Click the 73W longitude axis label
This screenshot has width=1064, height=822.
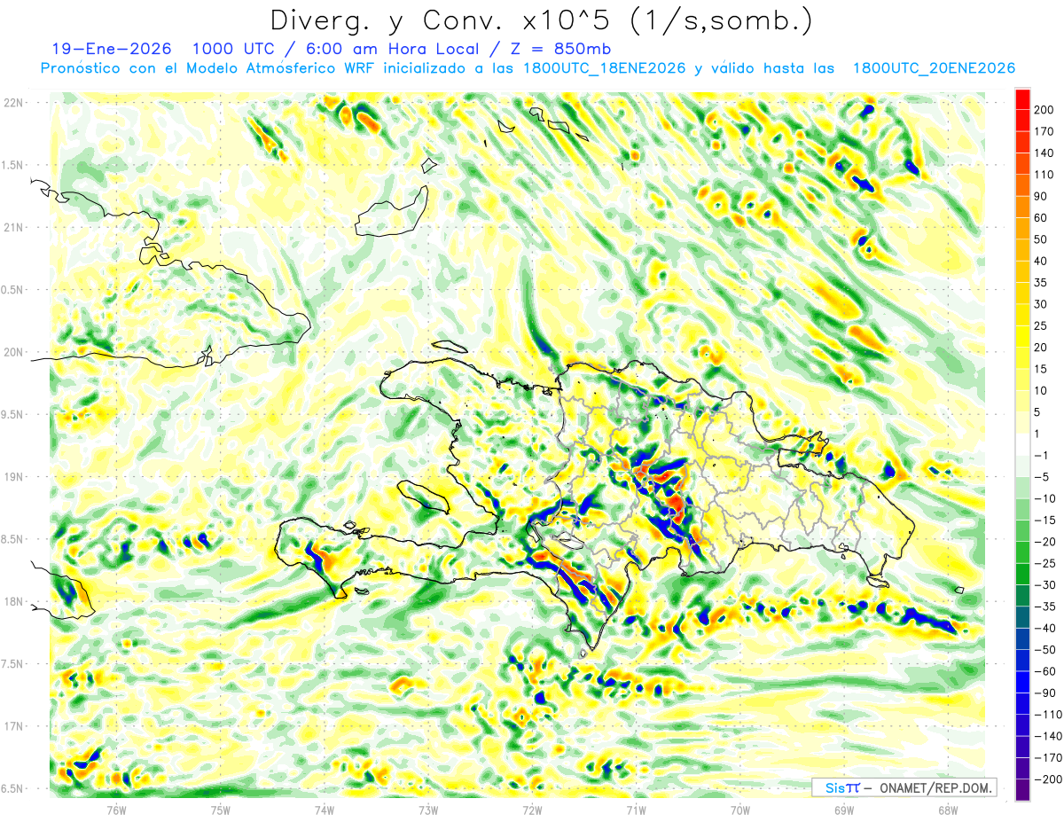(x=428, y=810)
